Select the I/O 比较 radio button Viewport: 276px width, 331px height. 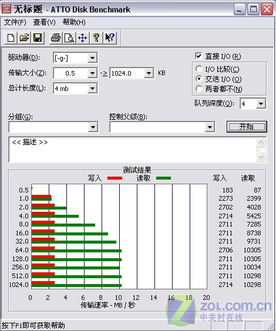tap(198, 69)
